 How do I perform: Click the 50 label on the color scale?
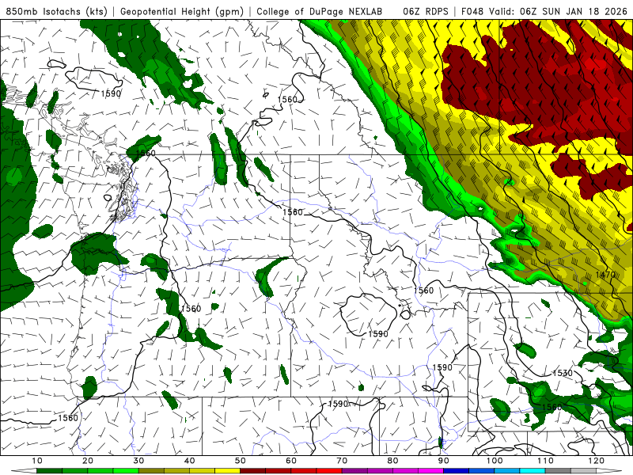241,461
